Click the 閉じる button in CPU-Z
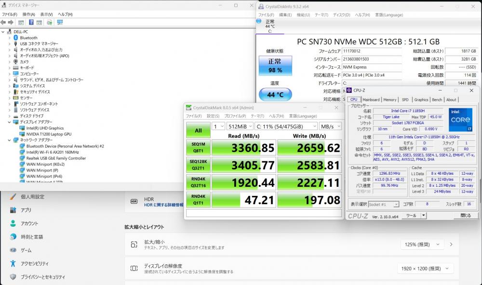 click(x=466, y=216)
